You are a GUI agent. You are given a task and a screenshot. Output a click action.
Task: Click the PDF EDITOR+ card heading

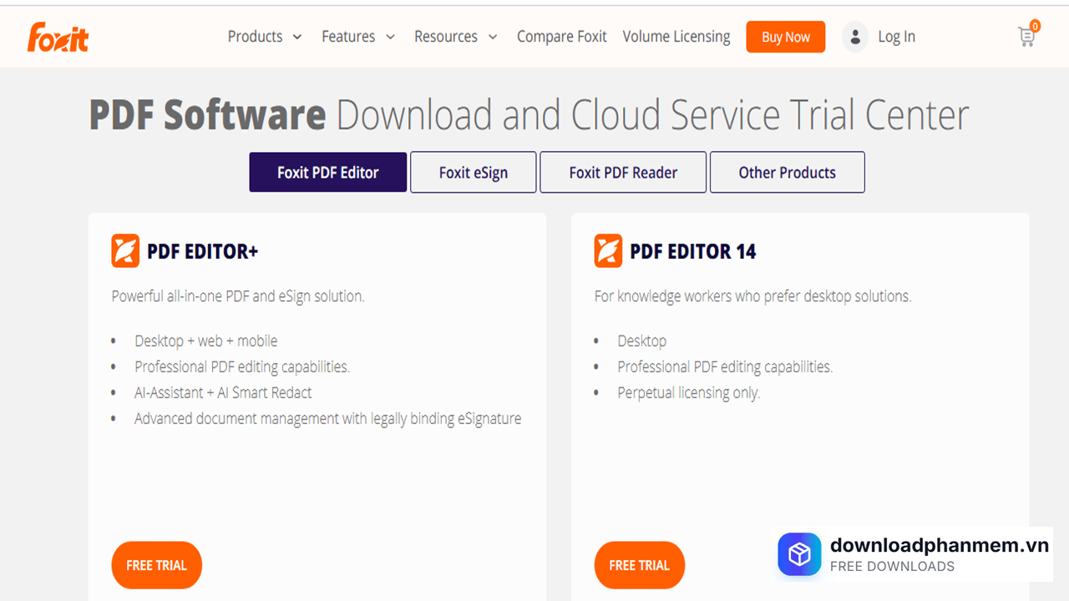click(202, 251)
